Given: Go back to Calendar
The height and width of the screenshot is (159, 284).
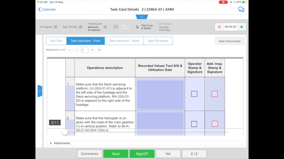Looking at the screenshot, I should coord(47,10).
